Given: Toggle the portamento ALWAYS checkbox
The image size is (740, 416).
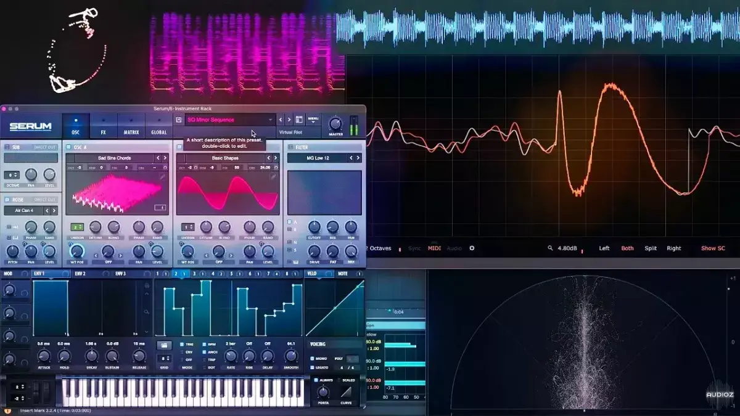Looking at the screenshot, I should [x=316, y=380].
